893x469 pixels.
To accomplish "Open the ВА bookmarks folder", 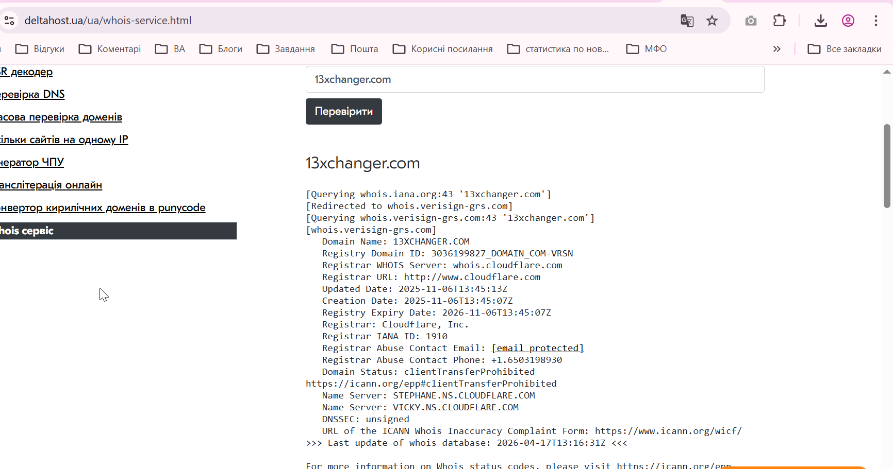I will (x=170, y=49).
